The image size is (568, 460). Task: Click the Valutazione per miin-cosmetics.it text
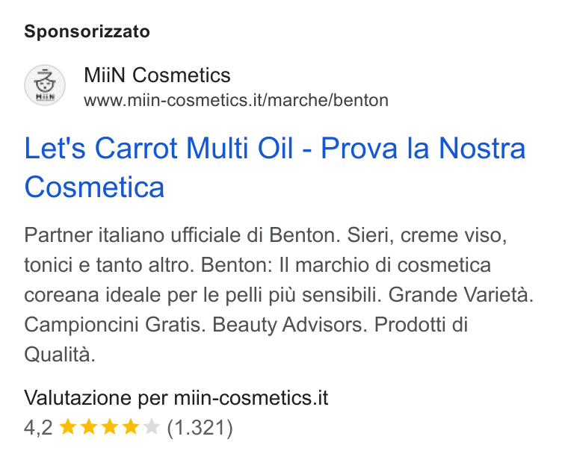[x=176, y=398]
